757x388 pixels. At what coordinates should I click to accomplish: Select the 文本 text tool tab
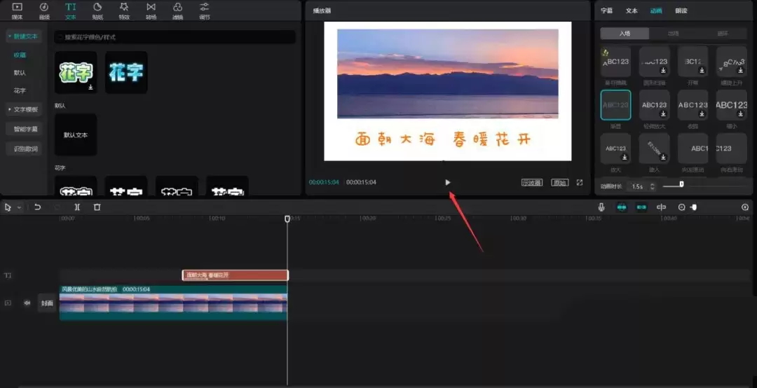tap(71, 11)
